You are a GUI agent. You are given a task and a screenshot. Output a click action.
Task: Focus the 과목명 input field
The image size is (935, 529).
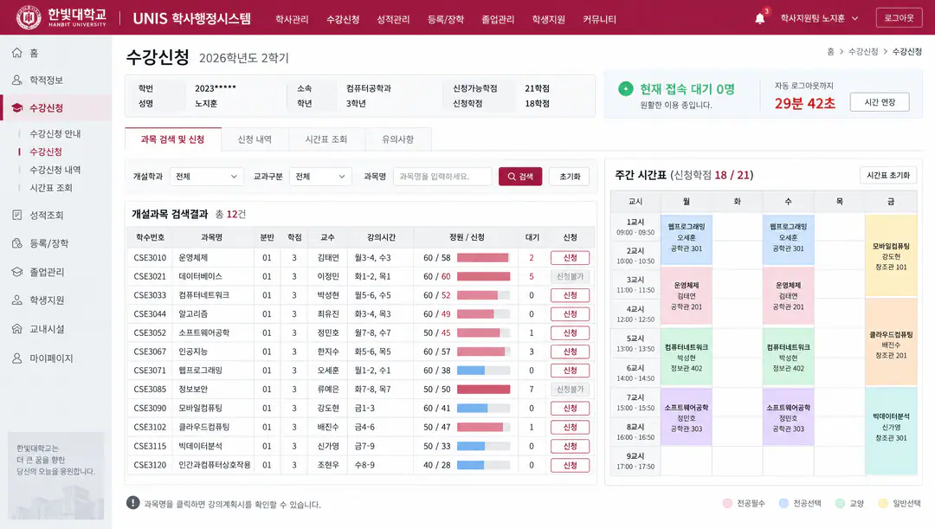[442, 177]
